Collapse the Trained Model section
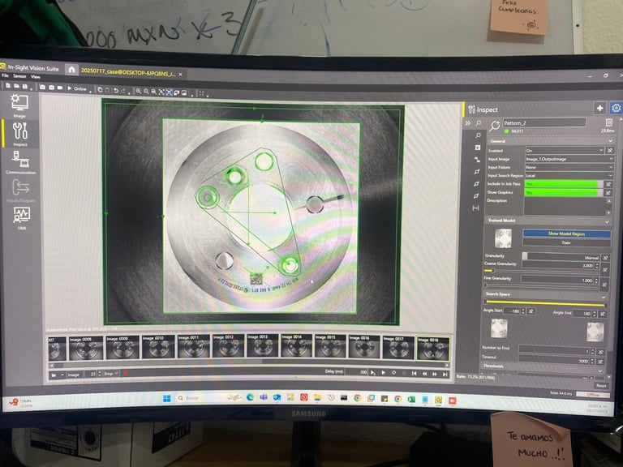This screenshot has width=623, height=467. coord(607,221)
